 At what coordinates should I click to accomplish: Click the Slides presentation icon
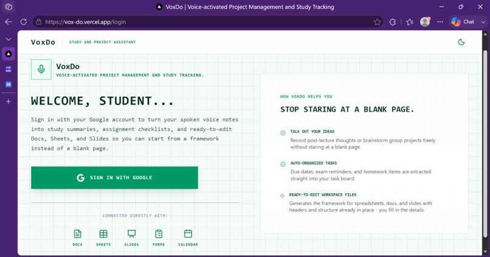tap(131, 234)
